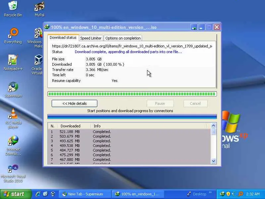Open the Windows Movie Maker desktop icon
Image resolution: width=265 pixels, height=199 pixels.
35,37
